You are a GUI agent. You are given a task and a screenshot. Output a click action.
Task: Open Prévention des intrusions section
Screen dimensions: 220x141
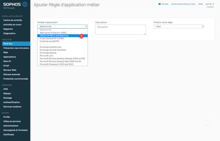click(16, 48)
